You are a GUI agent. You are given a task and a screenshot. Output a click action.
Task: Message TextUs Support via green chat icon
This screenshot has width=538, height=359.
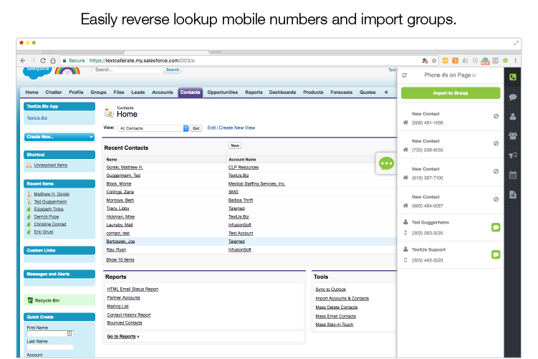pos(496,254)
